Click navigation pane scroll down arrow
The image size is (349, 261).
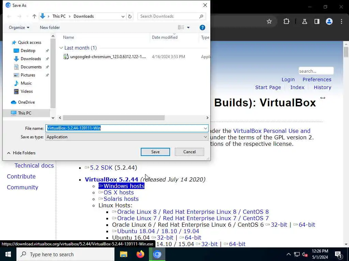coord(53,118)
